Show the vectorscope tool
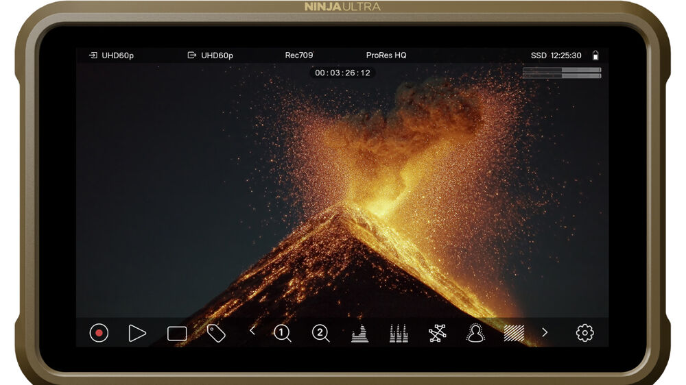Screen dimensions: 686x385 (x=437, y=333)
